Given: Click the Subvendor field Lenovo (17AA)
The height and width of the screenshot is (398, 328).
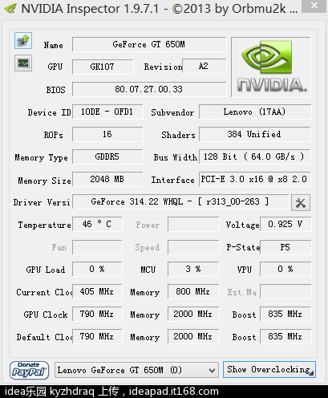Looking at the screenshot, I should (255, 112).
